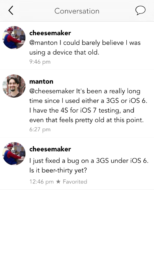This screenshot has width=154, height=264.
Task: Follow the @cheesemaker mention link
Action: click(x=52, y=91)
